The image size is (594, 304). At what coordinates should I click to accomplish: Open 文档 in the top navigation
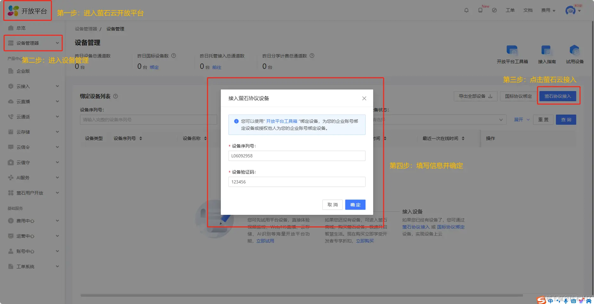pos(528,10)
